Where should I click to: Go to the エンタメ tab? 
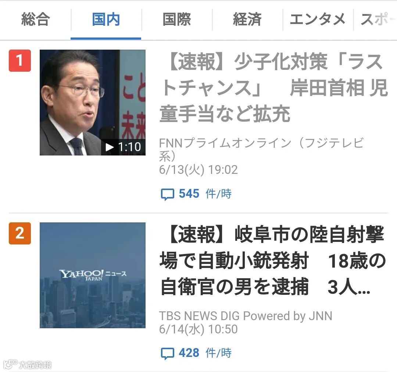tap(318, 19)
